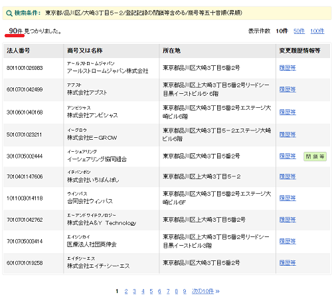Viewport: 332px width, 299px height.
Task: Click the 90件 results count text
Action: tap(16, 31)
